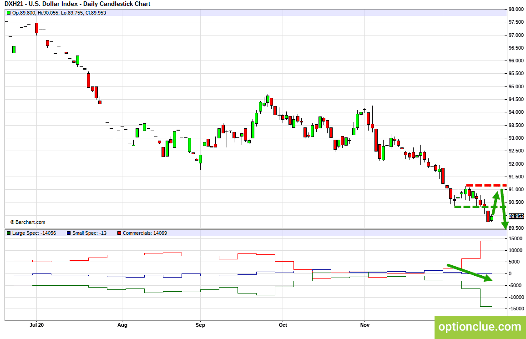Click the Large Spec green legend swatch
526x339 pixels.
[x=9, y=233]
